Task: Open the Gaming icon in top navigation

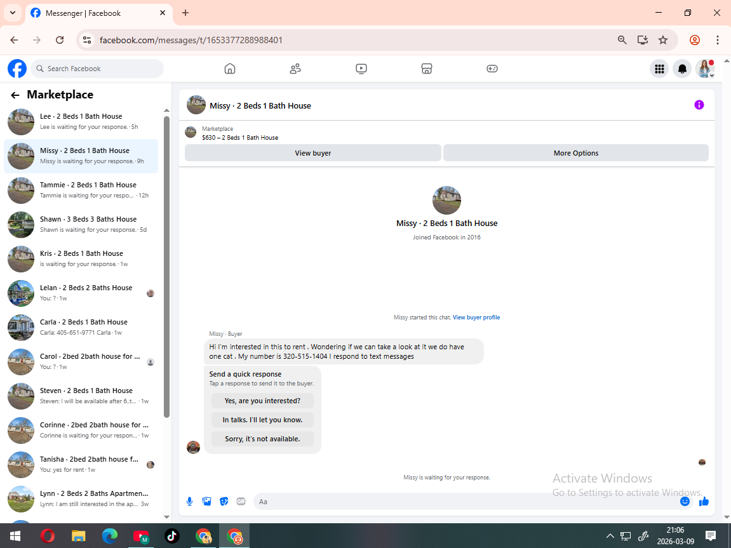Action: (492, 69)
